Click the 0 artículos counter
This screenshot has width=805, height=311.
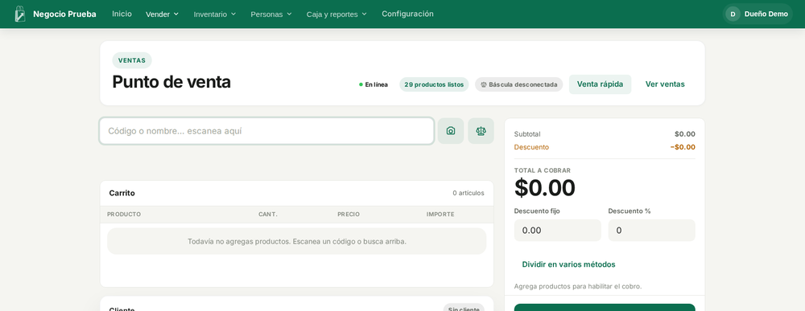point(469,193)
